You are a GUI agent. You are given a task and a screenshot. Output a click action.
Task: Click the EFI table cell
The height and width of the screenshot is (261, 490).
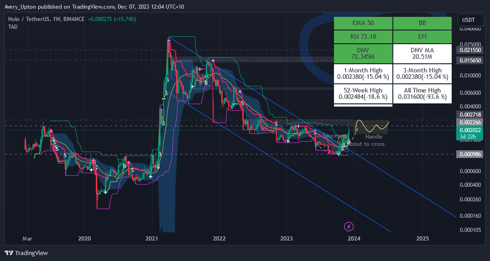(x=422, y=37)
